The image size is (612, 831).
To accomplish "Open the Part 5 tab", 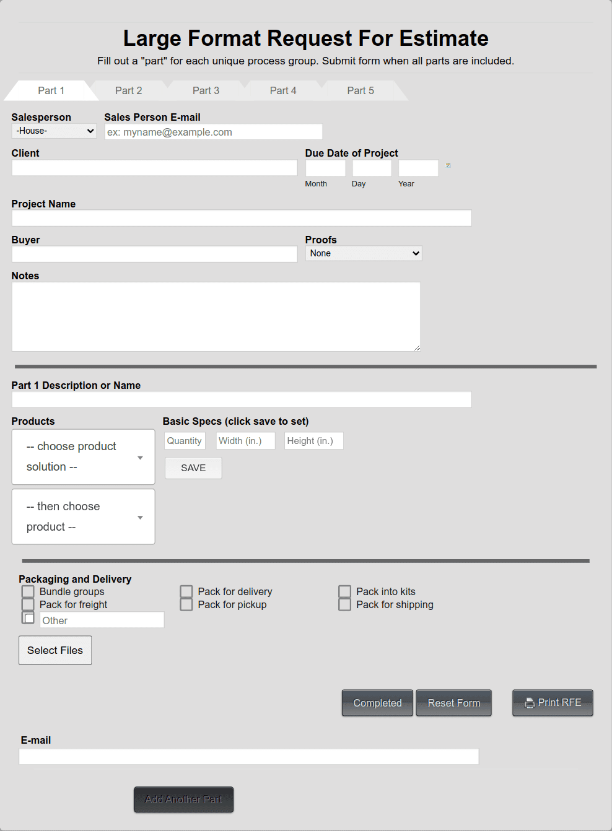I will pyautogui.click(x=360, y=90).
